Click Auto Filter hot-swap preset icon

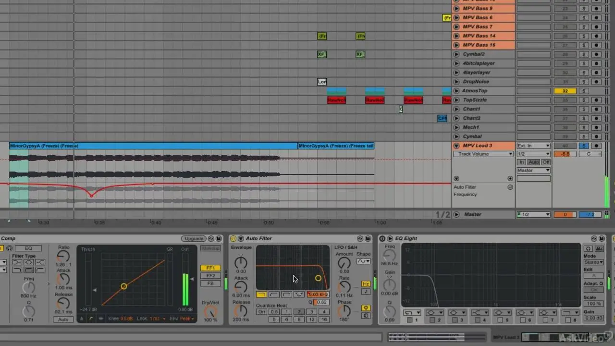pos(360,238)
